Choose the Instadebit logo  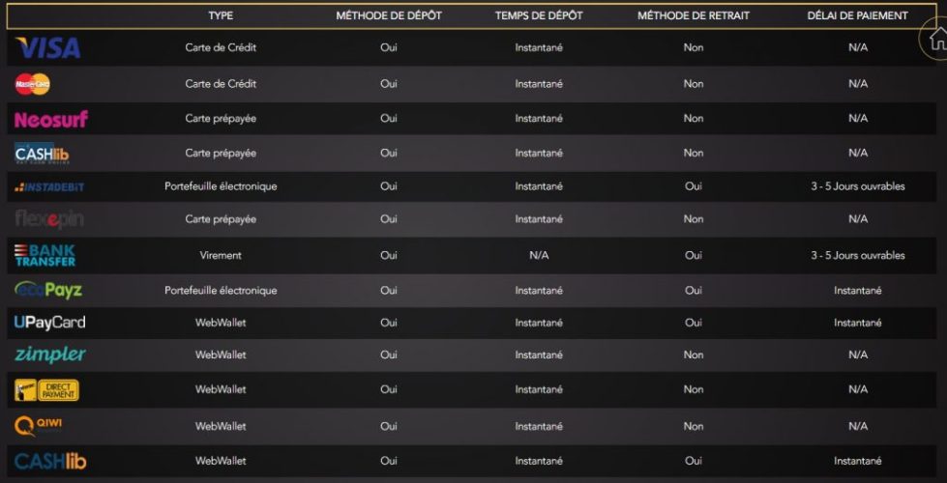pos(49,187)
